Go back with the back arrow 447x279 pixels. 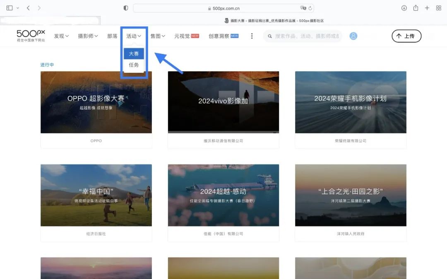[x=28, y=8]
